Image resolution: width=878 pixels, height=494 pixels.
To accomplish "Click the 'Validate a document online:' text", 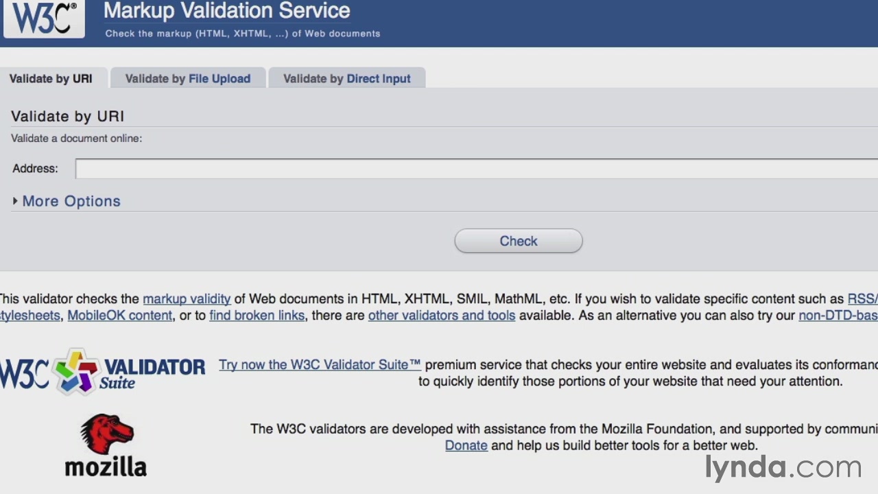I will [x=76, y=138].
